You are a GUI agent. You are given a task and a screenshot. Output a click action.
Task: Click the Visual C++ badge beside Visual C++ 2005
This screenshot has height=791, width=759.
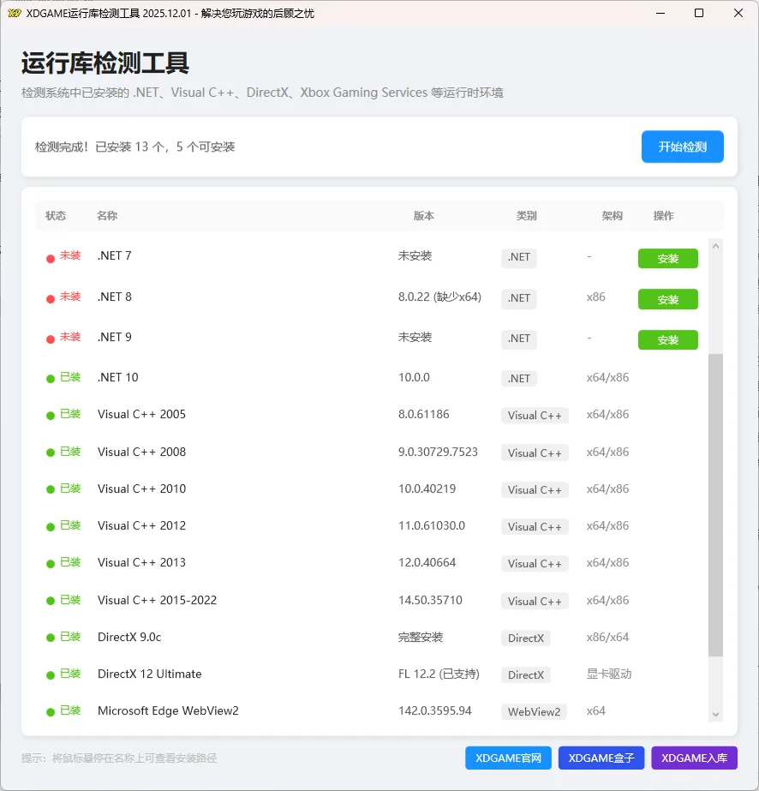coord(535,416)
